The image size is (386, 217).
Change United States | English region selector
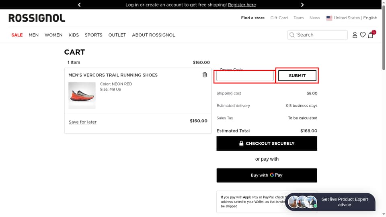[352, 18]
